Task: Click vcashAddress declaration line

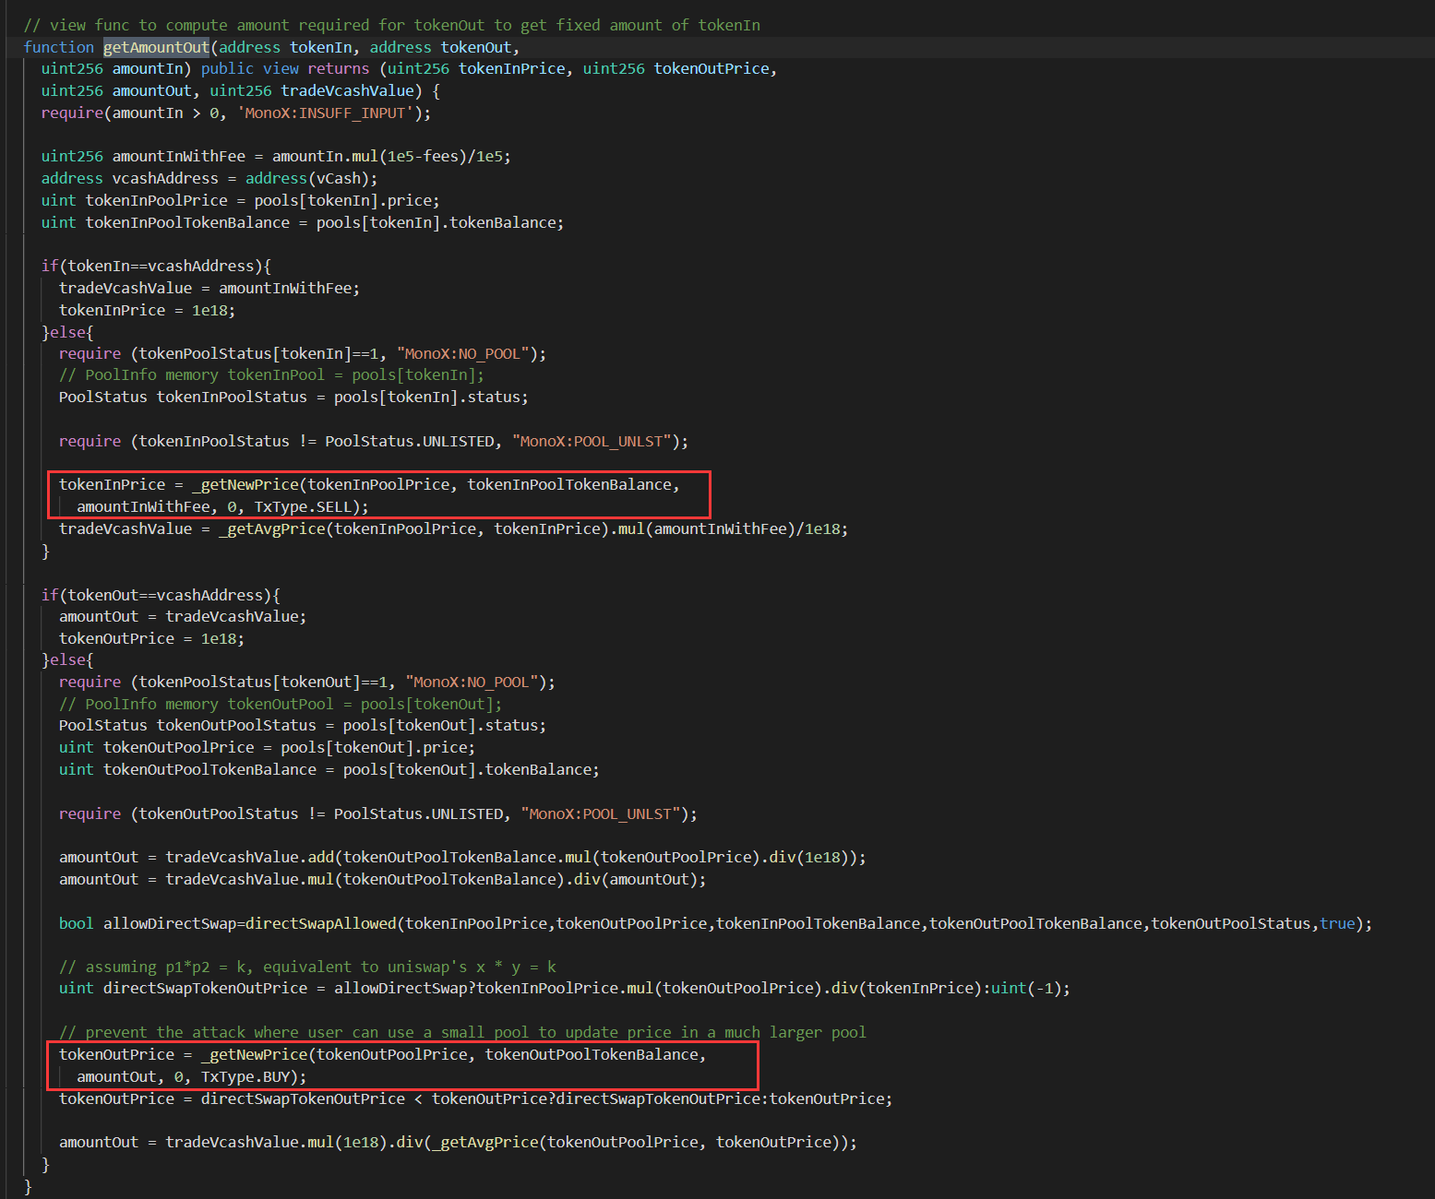Action: pos(209,178)
